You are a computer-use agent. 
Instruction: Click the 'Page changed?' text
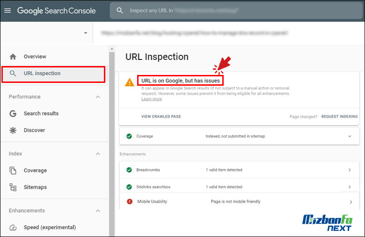pos(303,117)
